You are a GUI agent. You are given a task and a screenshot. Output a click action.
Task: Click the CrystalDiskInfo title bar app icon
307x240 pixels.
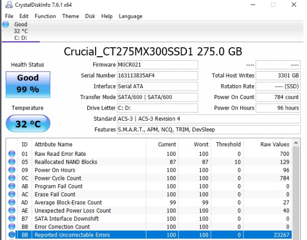pyautogui.click(x=9, y=4)
